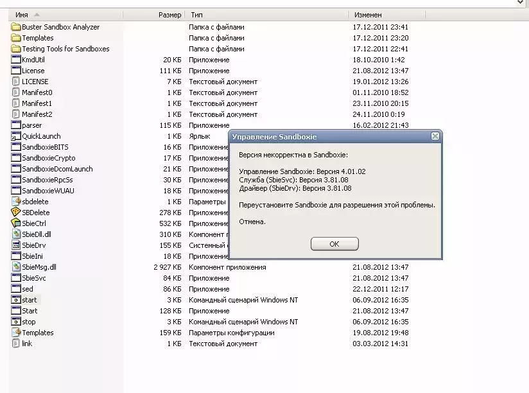Sort files by the Имя column

pyautogui.click(x=65, y=15)
